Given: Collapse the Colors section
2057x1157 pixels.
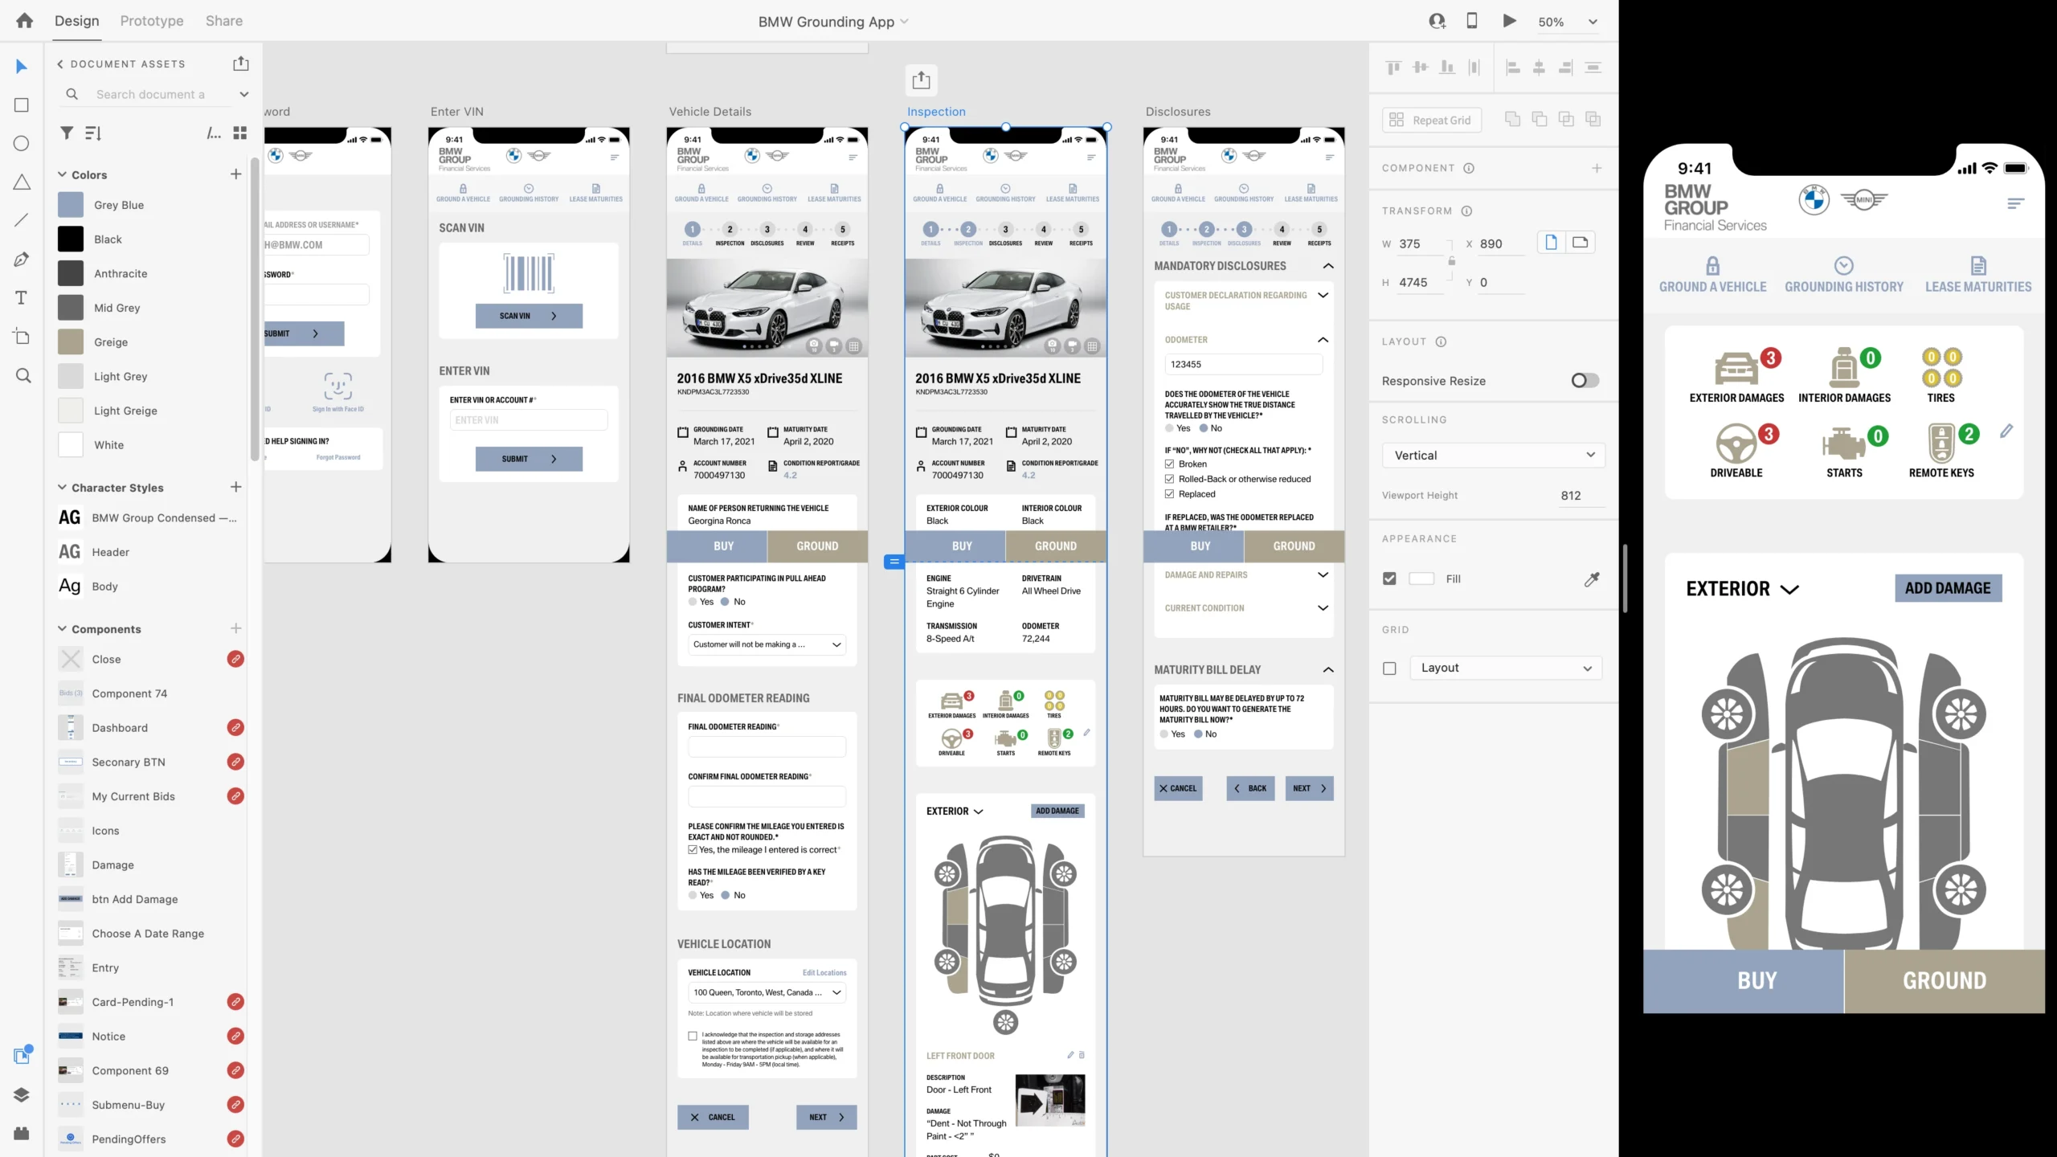Looking at the screenshot, I should pos(62,174).
